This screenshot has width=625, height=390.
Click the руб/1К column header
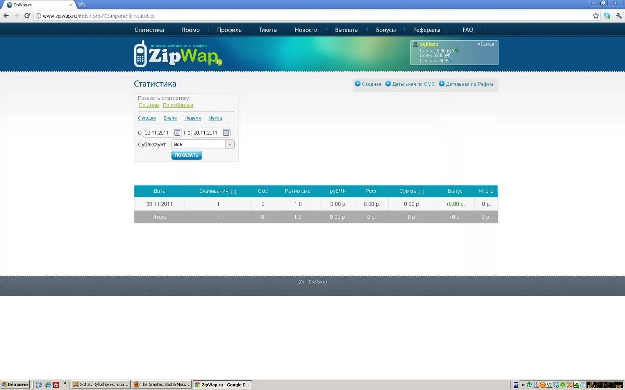click(338, 191)
